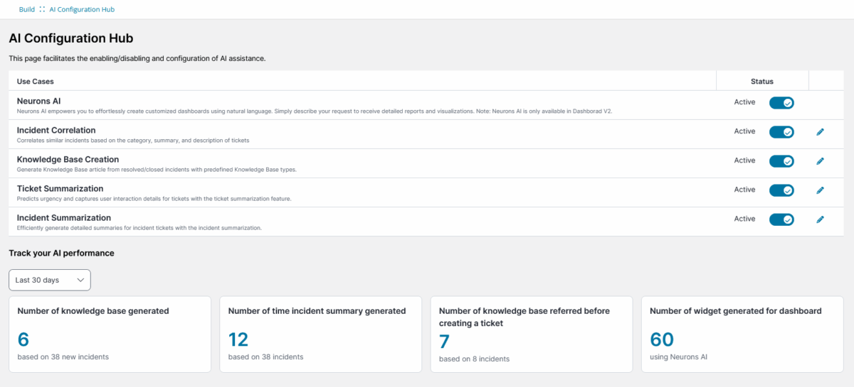
Task: Select AI Configuration Hub breadcrumb
Action: click(x=82, y=10)
